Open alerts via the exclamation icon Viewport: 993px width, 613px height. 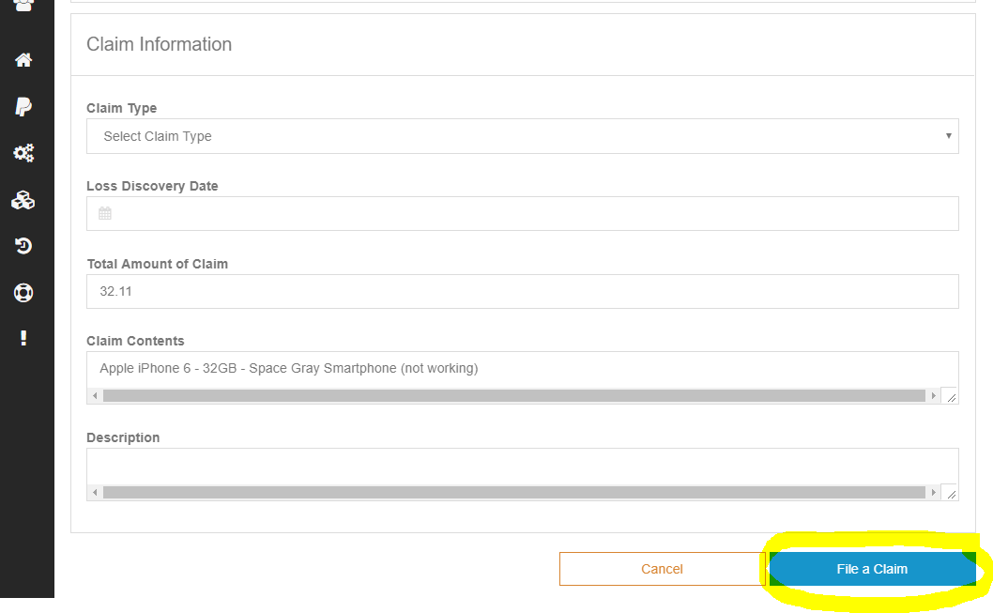(23, 338)
